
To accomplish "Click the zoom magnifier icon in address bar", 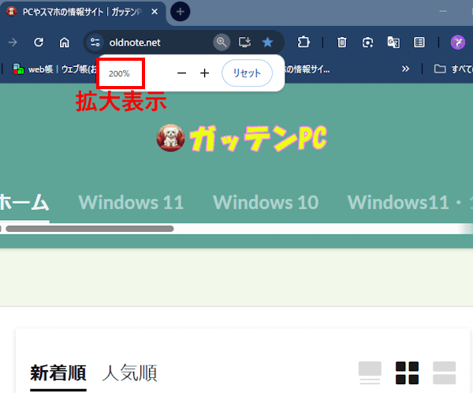I will coord(222,43).
